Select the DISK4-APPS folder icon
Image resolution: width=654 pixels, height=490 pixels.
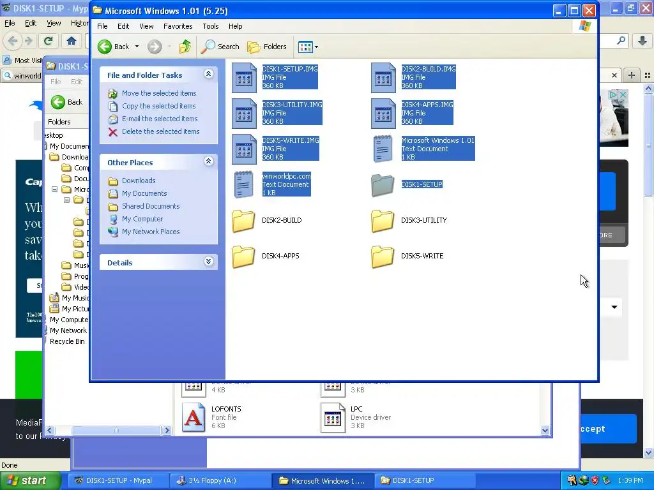tap(243, 256)
